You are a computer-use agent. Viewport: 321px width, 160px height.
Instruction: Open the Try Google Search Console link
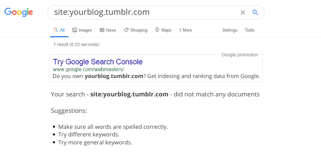pos(98,62)
